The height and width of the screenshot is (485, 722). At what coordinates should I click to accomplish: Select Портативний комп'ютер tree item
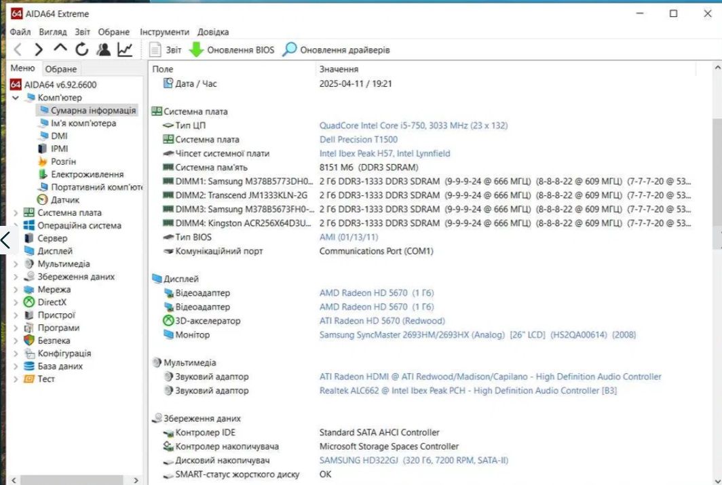[90, 187]
